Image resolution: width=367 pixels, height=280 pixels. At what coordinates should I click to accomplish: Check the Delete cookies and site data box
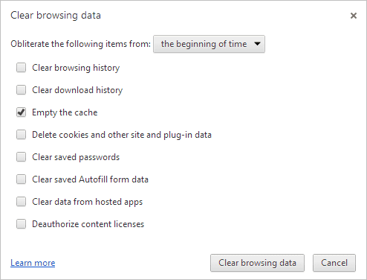(x=21, y=135)
